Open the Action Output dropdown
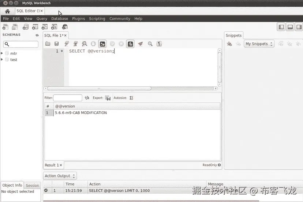 point(60,176)
